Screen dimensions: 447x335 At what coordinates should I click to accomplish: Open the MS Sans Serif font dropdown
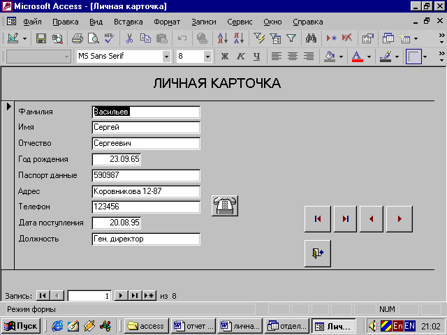click(166, 57)
